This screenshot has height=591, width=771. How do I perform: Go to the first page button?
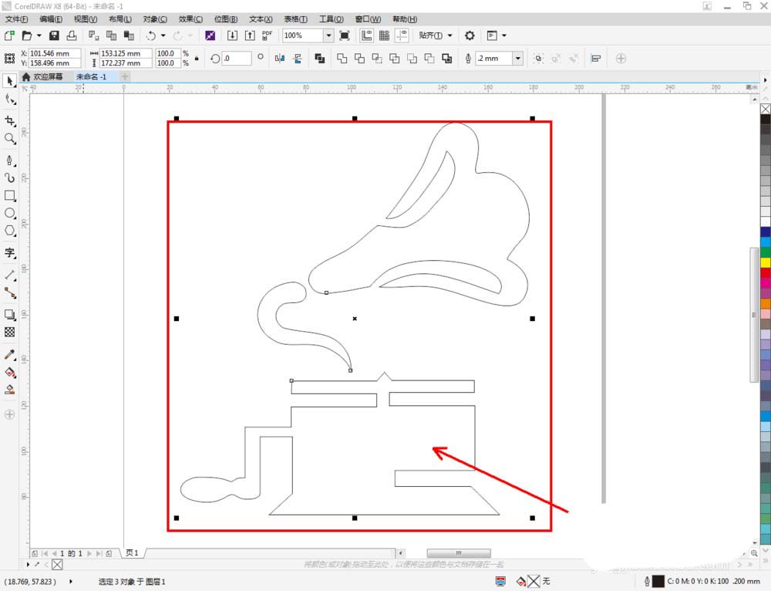[45, 553]
